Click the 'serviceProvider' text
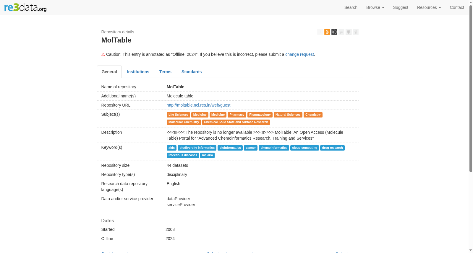Screen dimensions: 473x253 (x=181, y=205)
